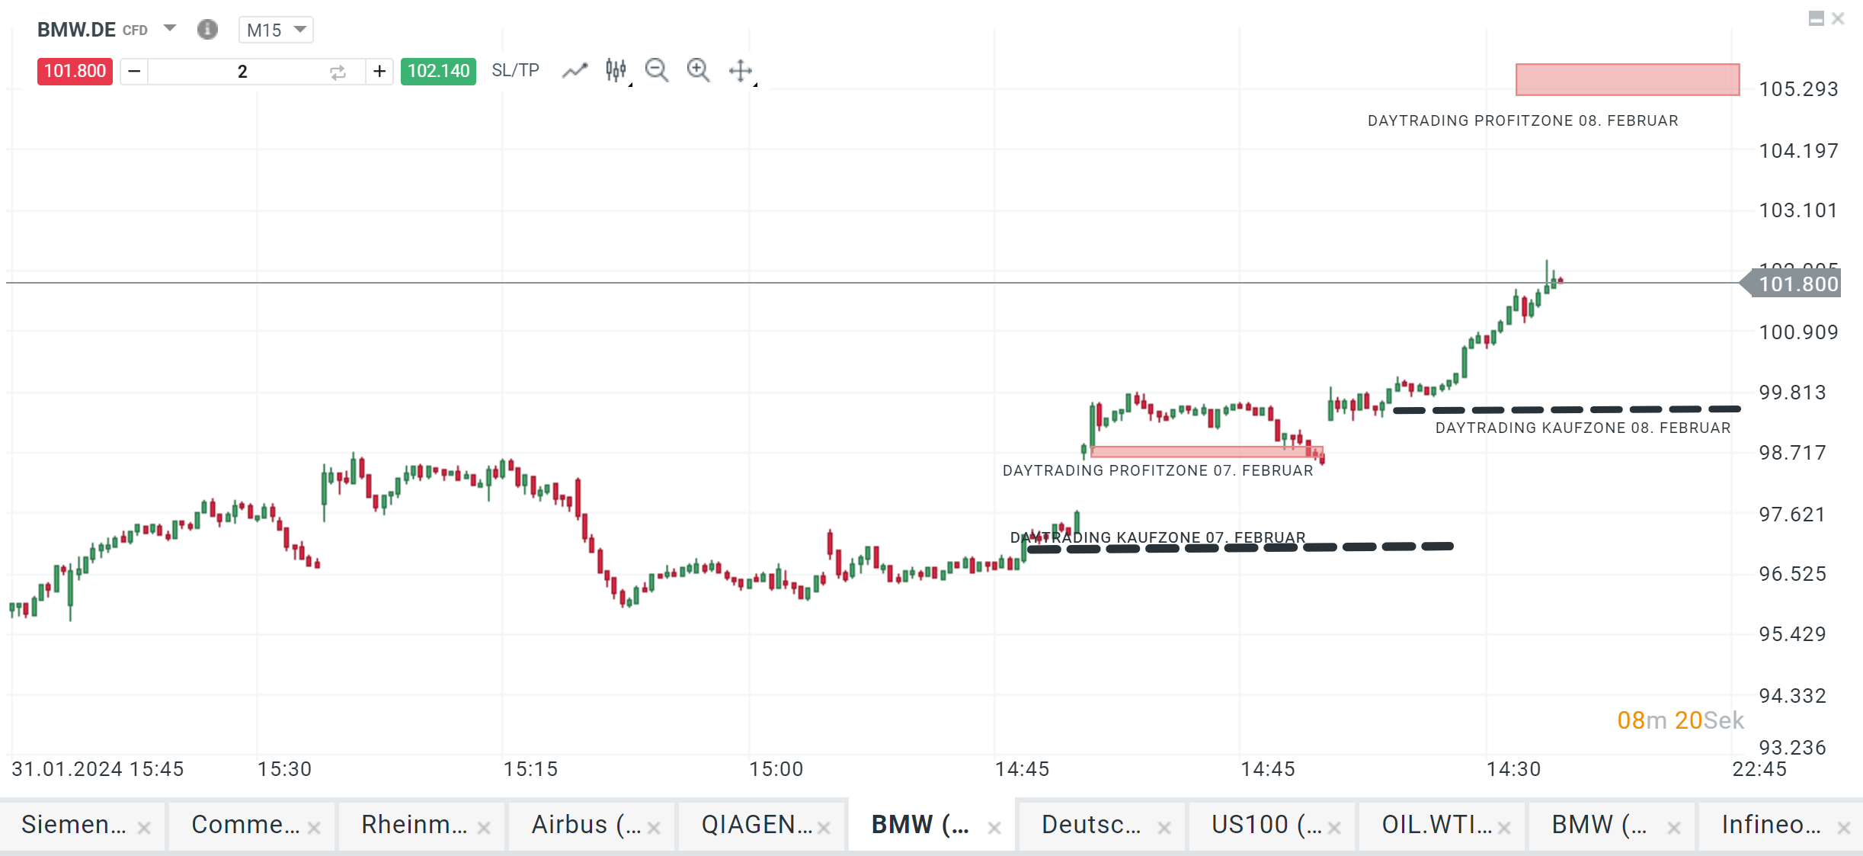
Task: Zoom in on the chart
Action: [x=698, y=71]
